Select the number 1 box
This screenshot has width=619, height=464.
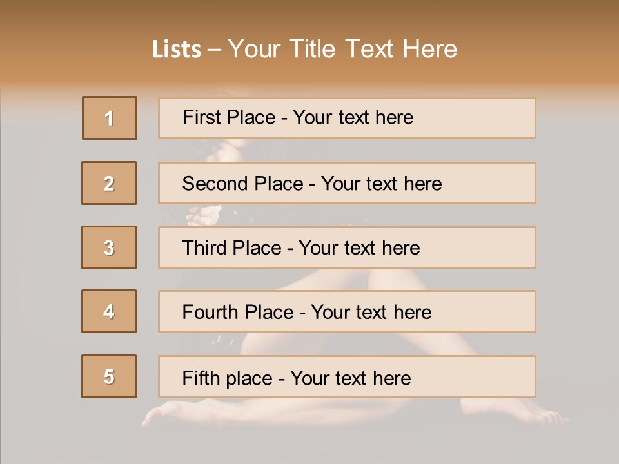110,118
